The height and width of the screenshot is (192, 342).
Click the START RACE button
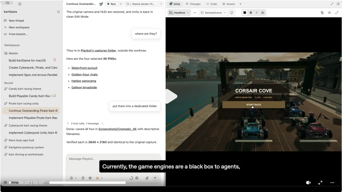click(253, 105)
